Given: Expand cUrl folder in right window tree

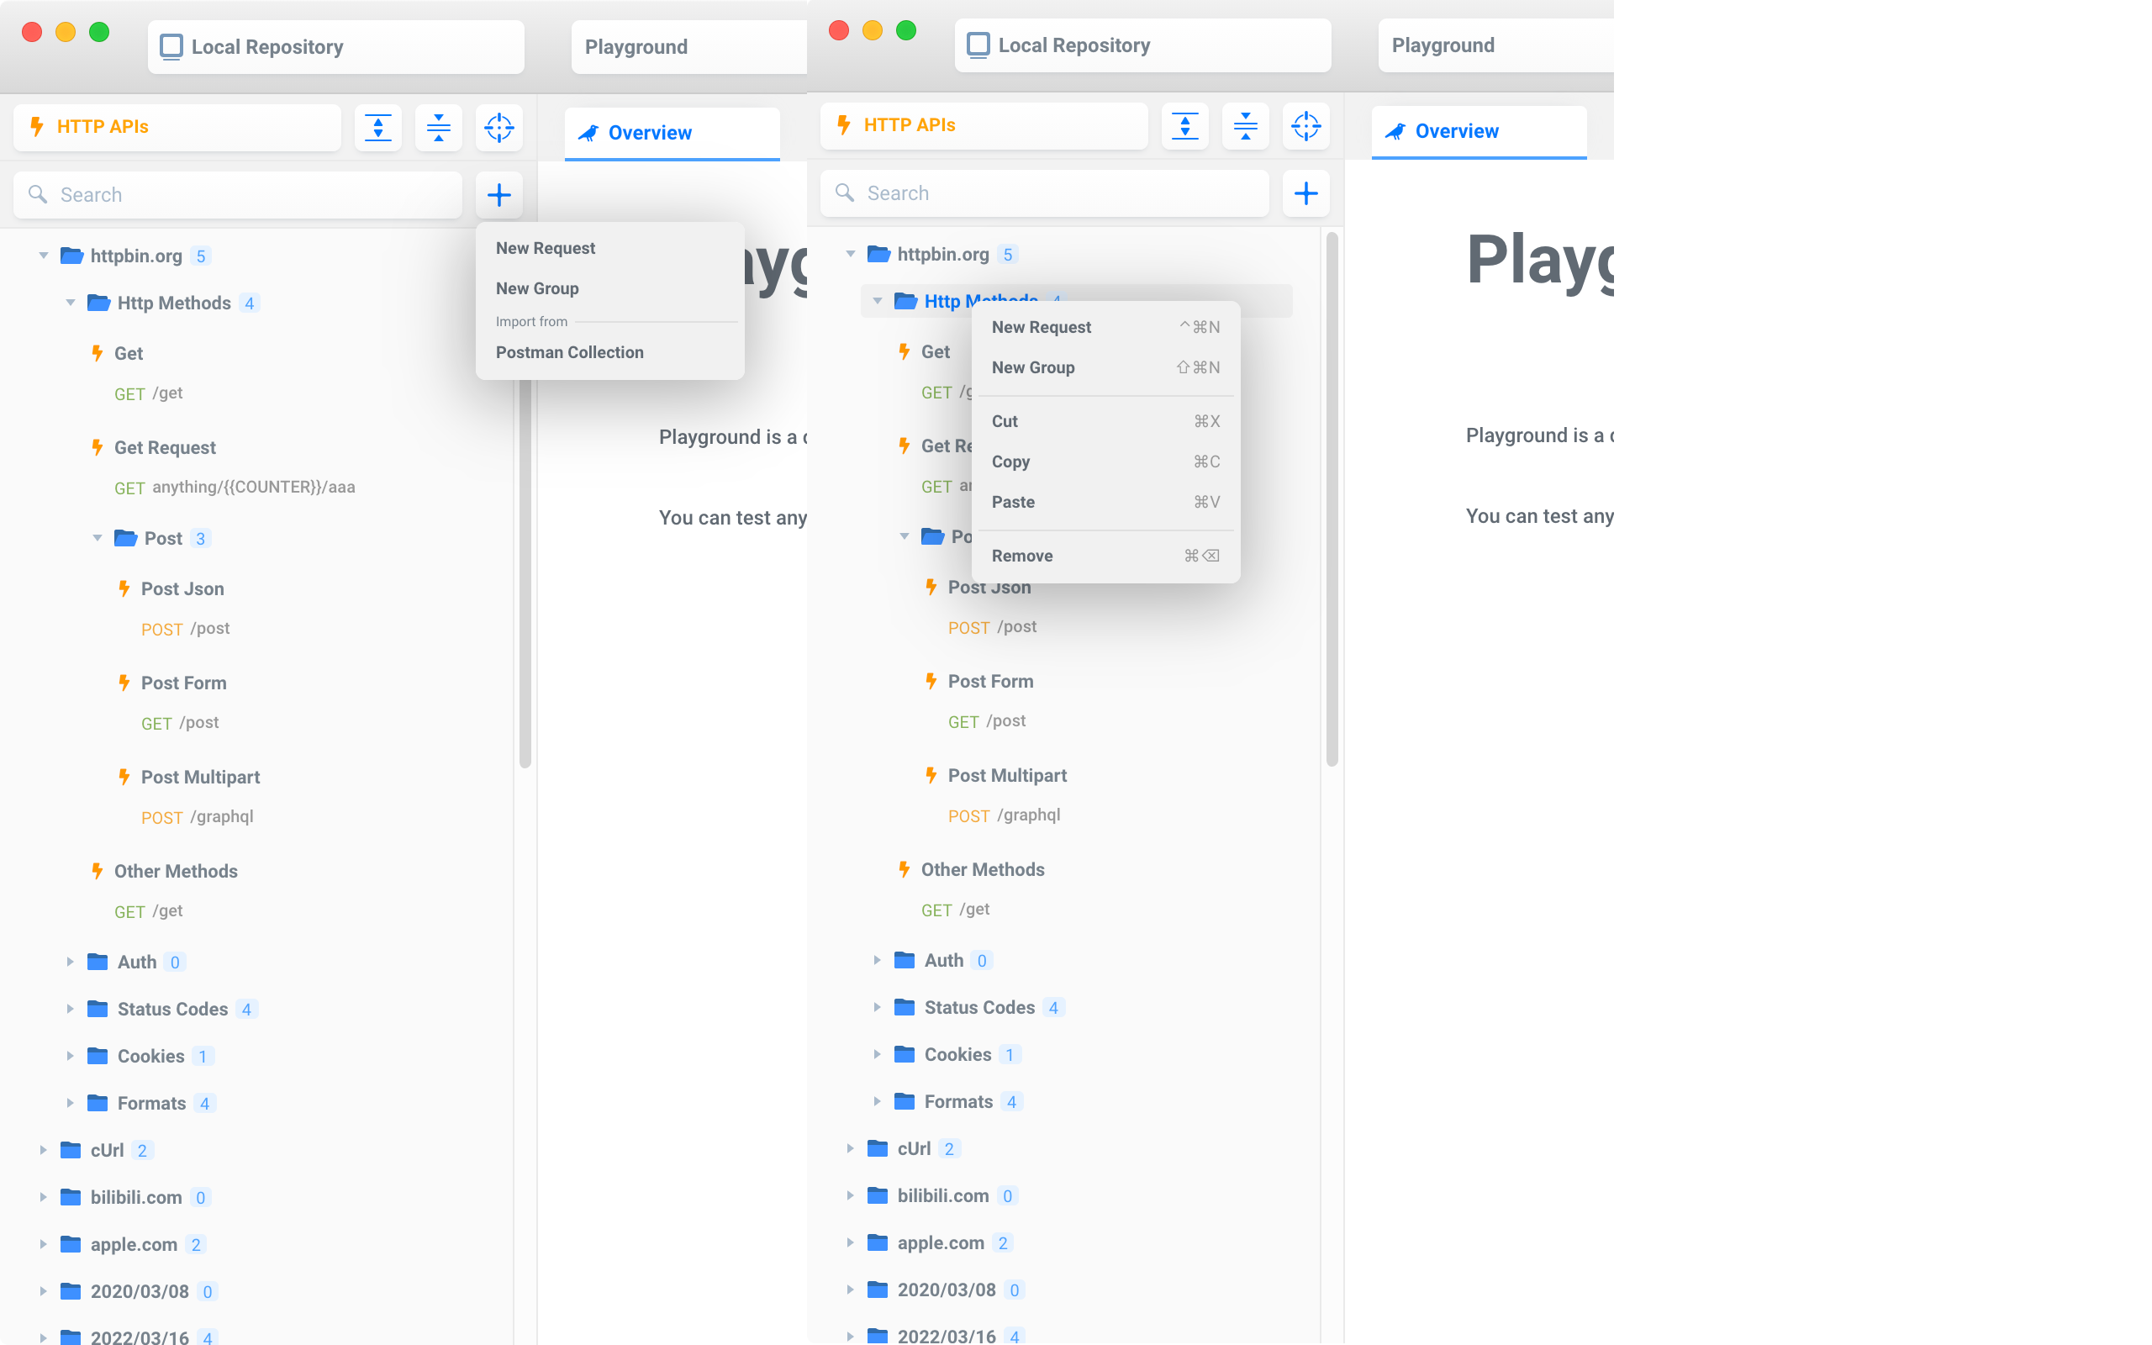Looking at the screenshot, I should [849, 1148].
